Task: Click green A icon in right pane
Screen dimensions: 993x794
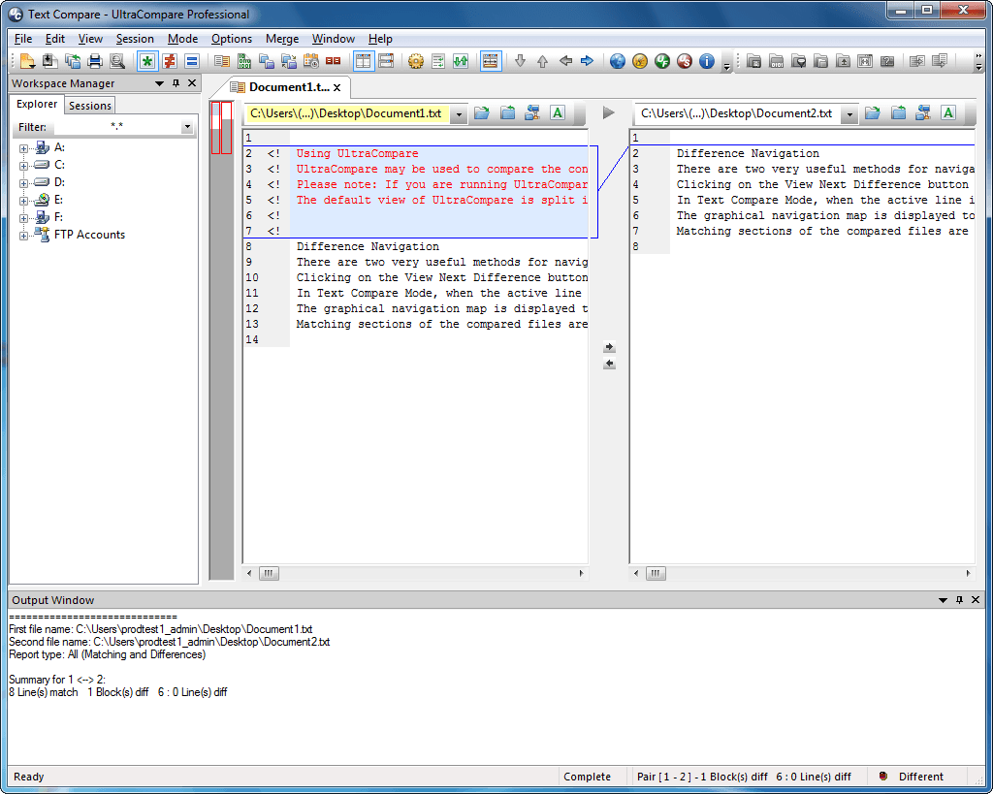Action: [948, 113]
